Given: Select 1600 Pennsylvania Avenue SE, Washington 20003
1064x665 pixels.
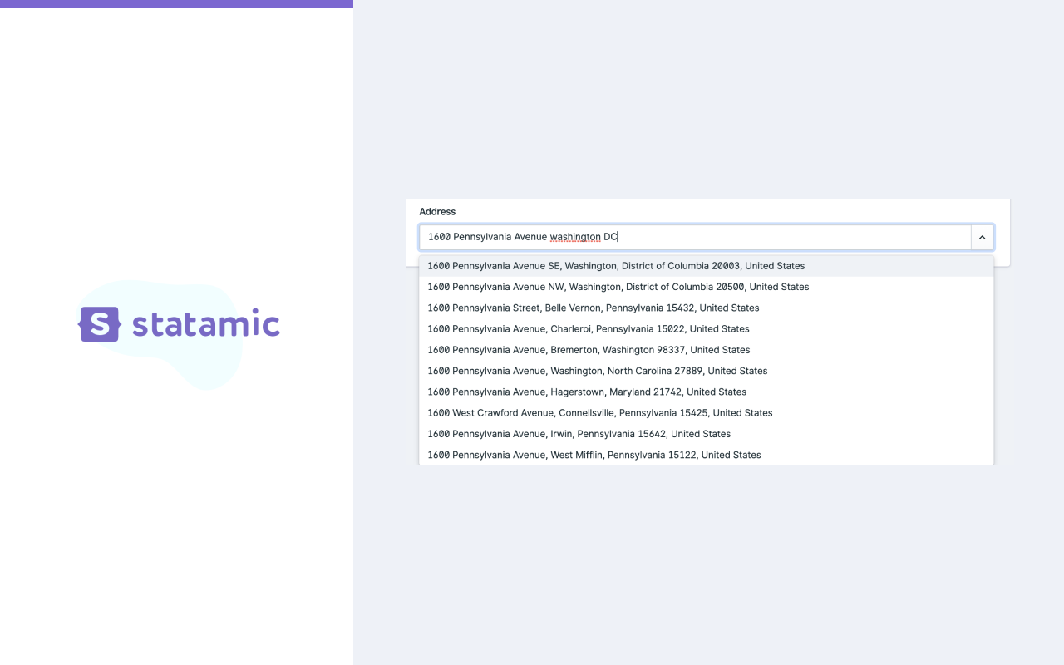Looking at the screenshot, I should click(x=707, y=266).
